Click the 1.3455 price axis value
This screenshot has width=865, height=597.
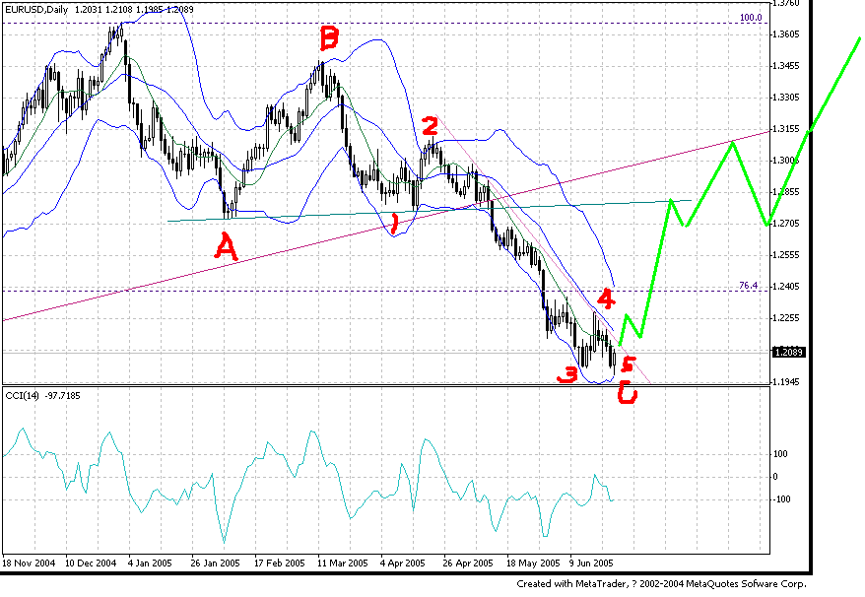click(x=787, y=66)
